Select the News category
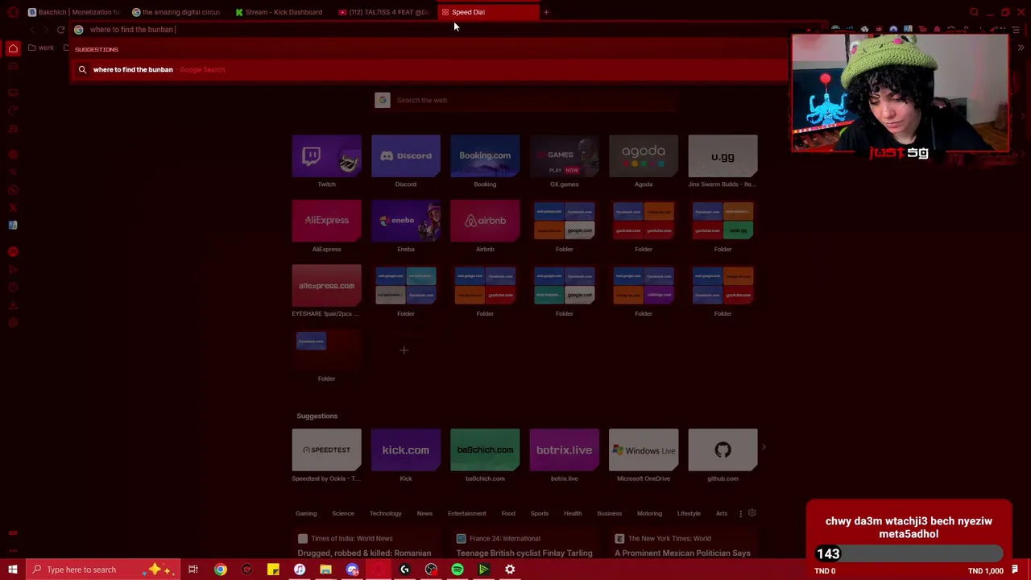This screenshot has height=580, width=1031. pos(424,514)
